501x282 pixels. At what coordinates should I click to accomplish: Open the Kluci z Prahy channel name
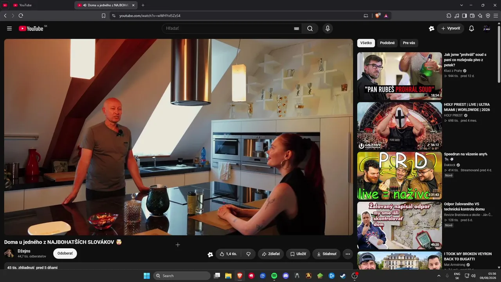click(453, 70)
